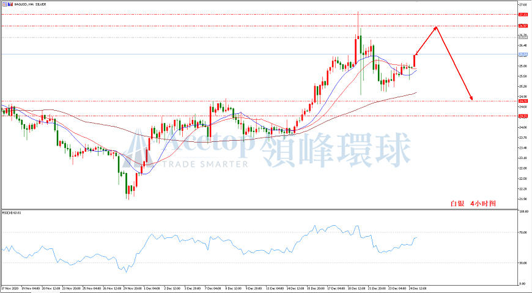The image size is (532, 293).
Task: Select the second red price label on the right axis
Action: [523, 26]
